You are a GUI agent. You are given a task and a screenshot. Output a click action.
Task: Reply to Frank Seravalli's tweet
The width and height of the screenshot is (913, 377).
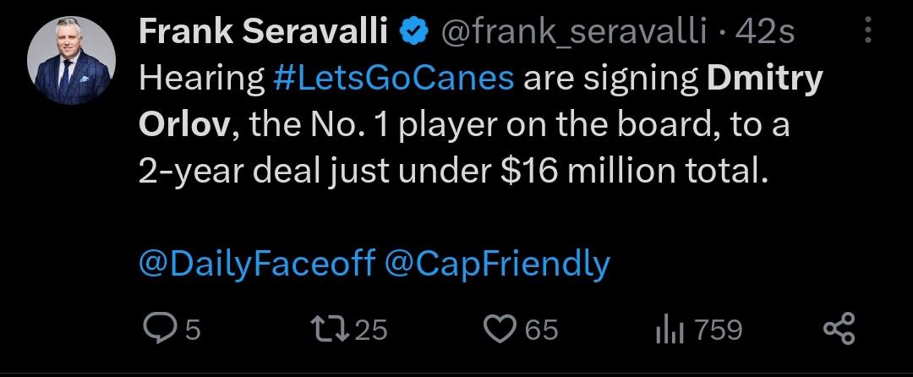pyautogui.click(x=158, y=329)
